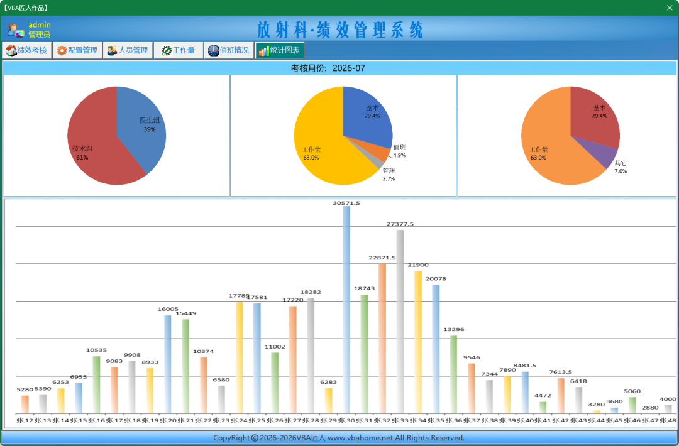Click the green bar valued 13296
This screenshot has width=679, height=446.
click(453, 374)
